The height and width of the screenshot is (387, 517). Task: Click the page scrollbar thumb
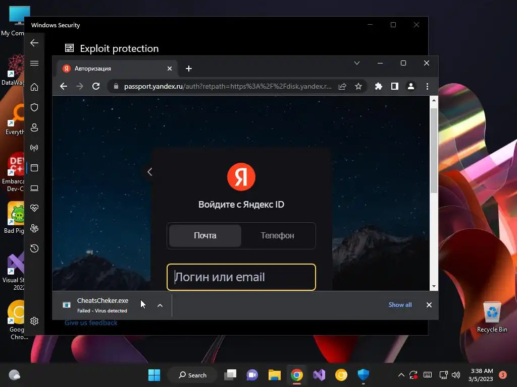(x=434, y=150)
